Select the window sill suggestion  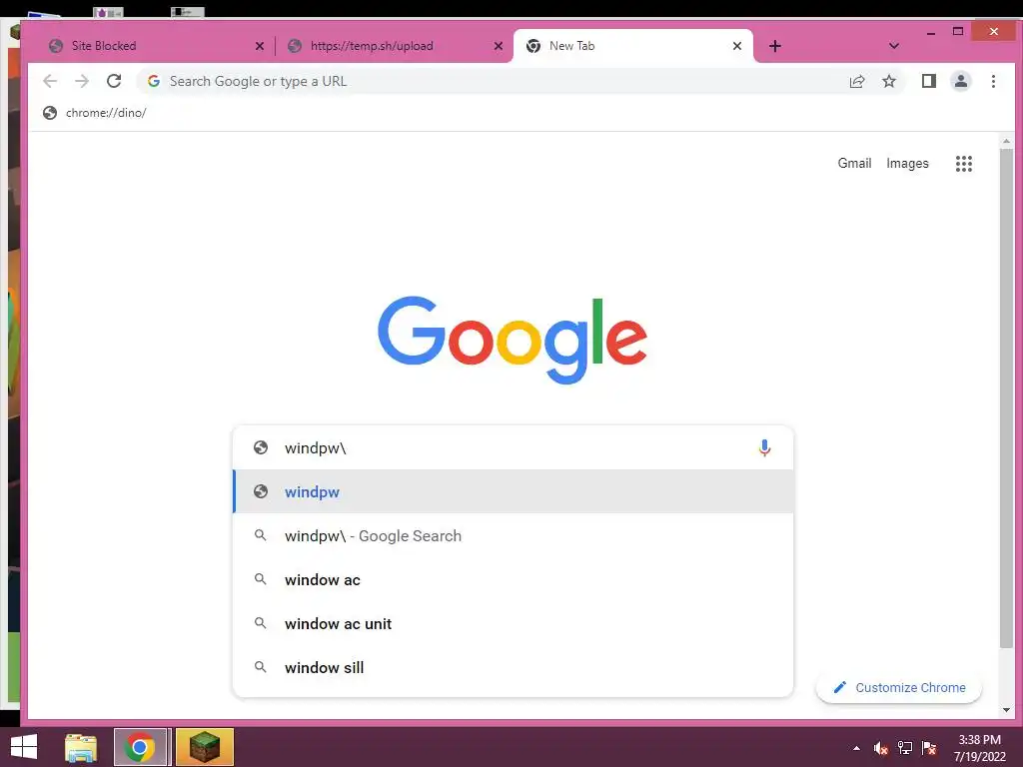[512, 667]
